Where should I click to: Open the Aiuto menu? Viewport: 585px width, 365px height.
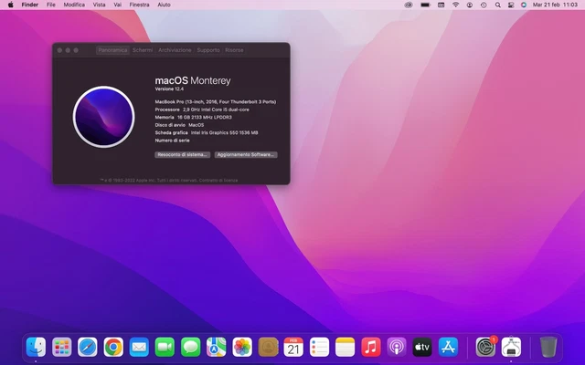coord(165,5)
